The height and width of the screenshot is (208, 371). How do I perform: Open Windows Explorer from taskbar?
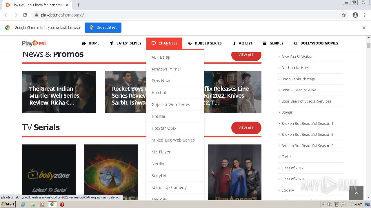[x=33, y=204]
